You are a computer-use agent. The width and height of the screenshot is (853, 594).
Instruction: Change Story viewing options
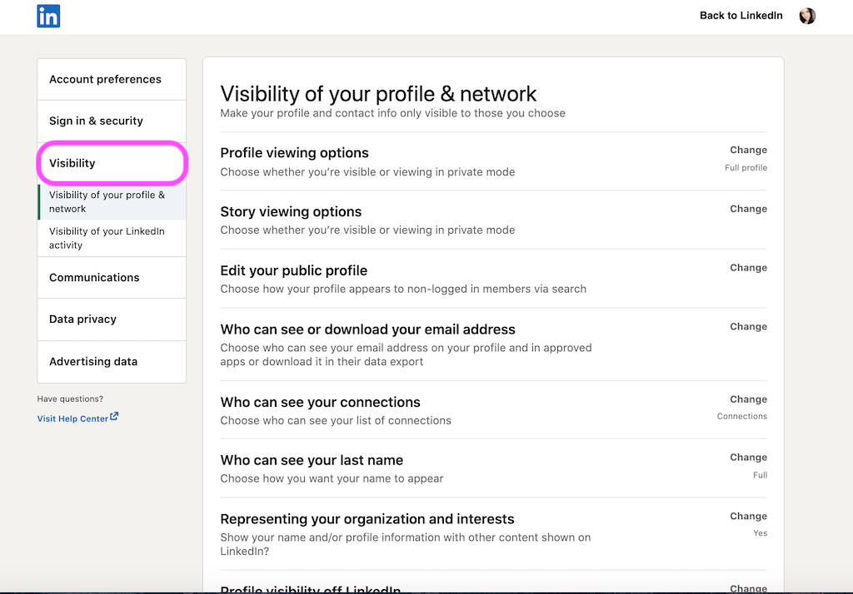coord(748,209)
